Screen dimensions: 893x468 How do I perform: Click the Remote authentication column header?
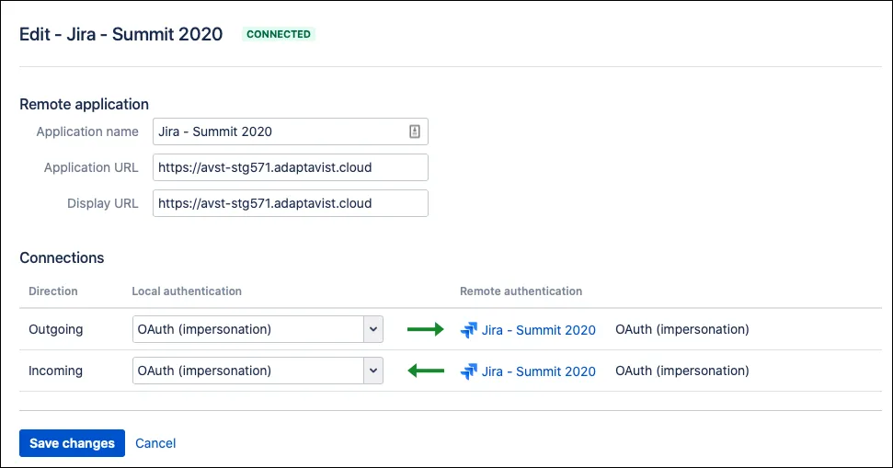point(521,291)
